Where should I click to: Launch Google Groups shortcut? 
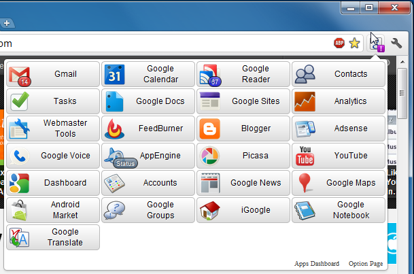[148, 210]
